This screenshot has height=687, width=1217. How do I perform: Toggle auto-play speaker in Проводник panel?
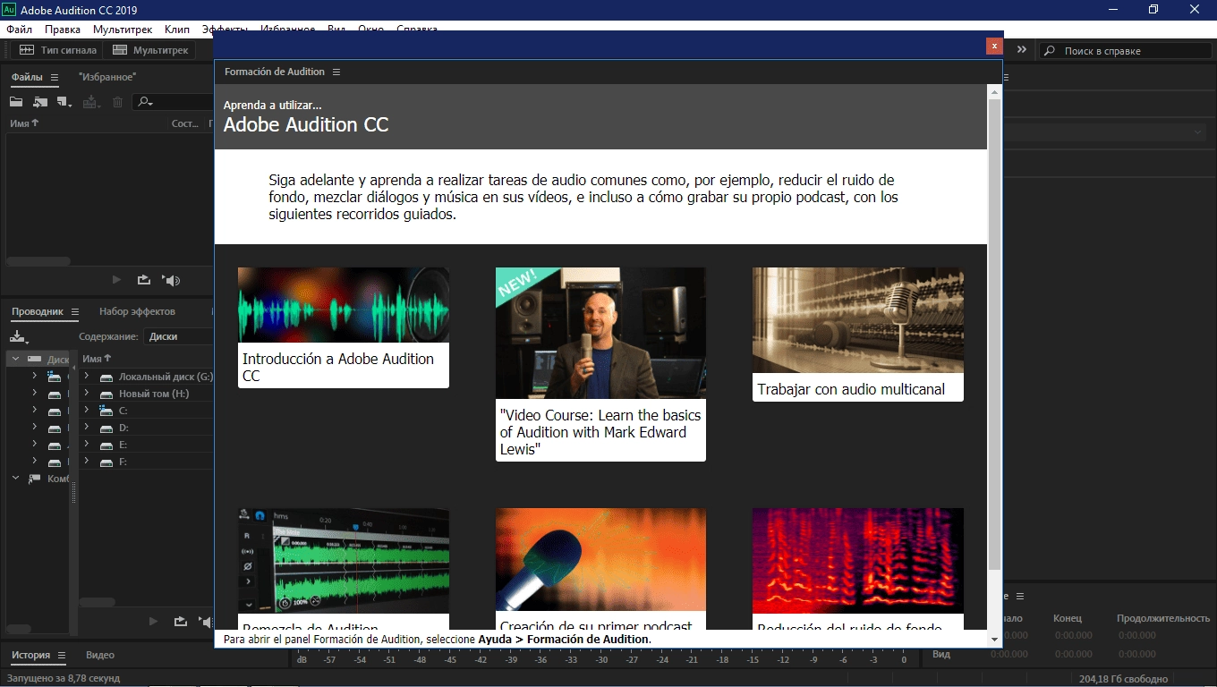click(x=206, y=621)
